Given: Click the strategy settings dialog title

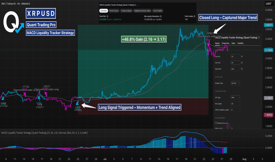Looking at the screenshot, I should (236, 37).
